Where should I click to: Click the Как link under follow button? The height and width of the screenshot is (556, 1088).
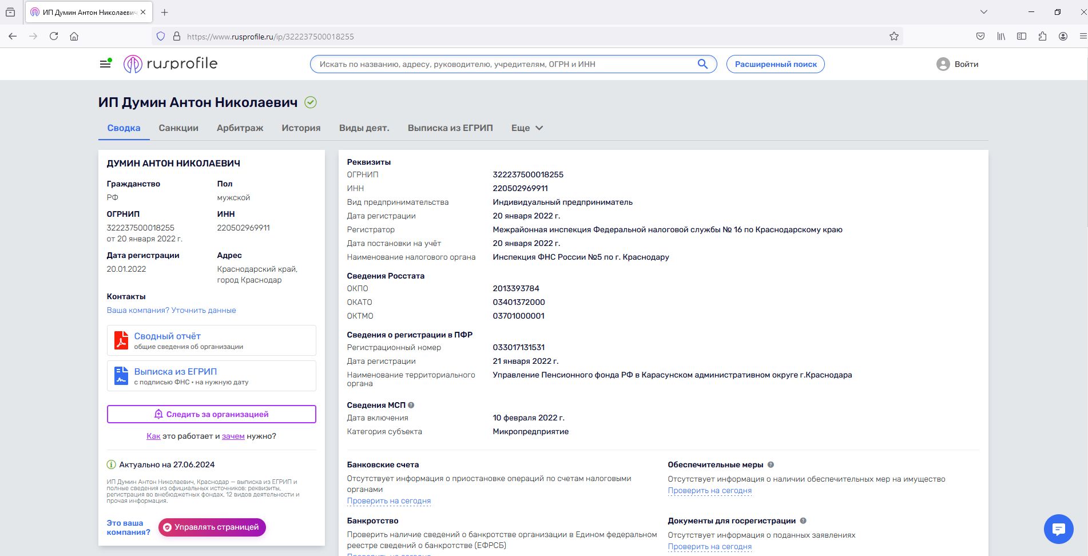coord(153,436)
